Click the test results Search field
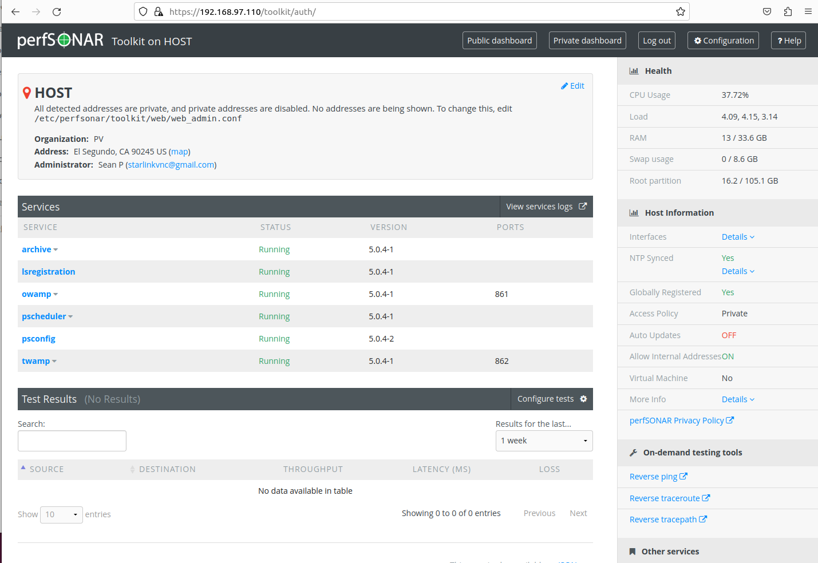This screenshot has width=818, height=563. pyautogui.click(x=72, y=441)
